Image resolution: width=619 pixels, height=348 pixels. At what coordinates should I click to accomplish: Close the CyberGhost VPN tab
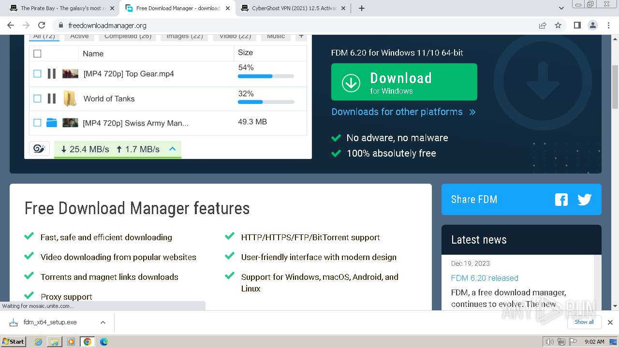click(x=342, y=8)
